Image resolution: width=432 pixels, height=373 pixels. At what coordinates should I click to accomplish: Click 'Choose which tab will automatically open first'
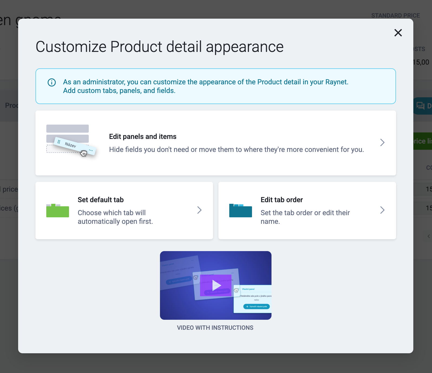[x=115, y=217]
